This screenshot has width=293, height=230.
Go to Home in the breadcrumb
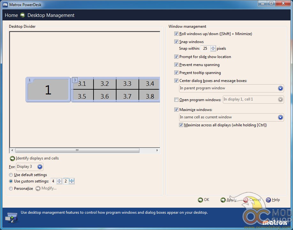point(11,15)
